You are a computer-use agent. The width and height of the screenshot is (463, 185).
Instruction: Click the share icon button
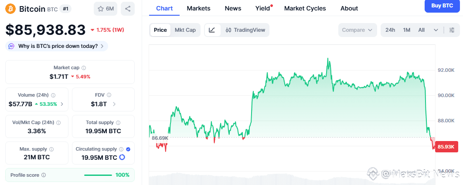tap(127, 8)
